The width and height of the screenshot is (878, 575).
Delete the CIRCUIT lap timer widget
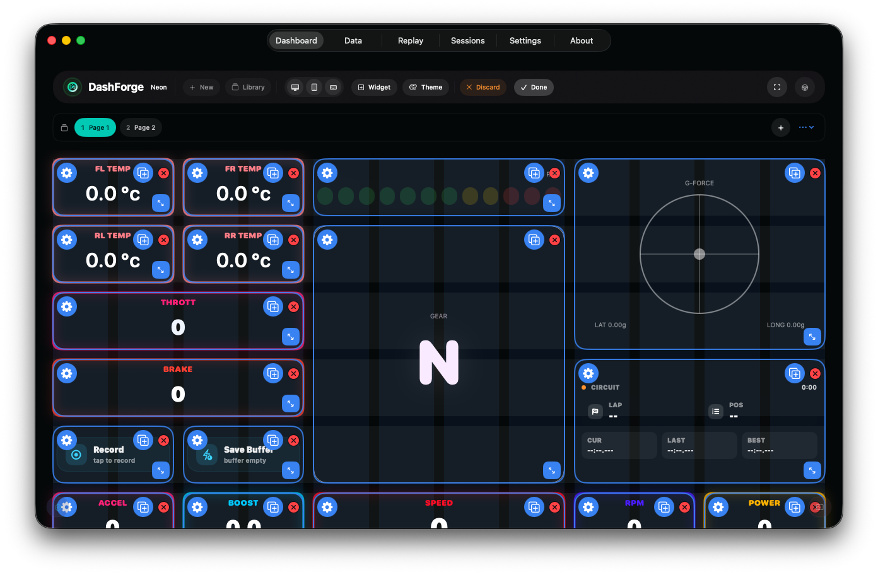click(x=815, y=373)
